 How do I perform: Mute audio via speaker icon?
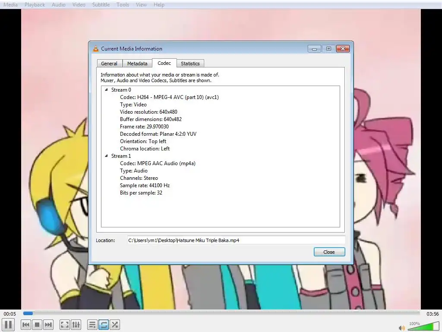pyautogui.click(x=402, y=328)
